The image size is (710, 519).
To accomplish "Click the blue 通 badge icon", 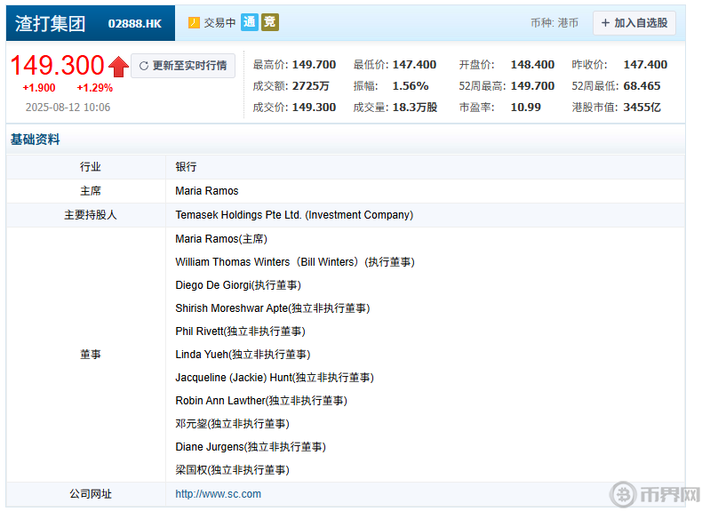I will point(250,22).
